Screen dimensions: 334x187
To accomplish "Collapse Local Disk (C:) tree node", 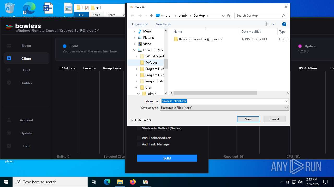I will point(134,50).
